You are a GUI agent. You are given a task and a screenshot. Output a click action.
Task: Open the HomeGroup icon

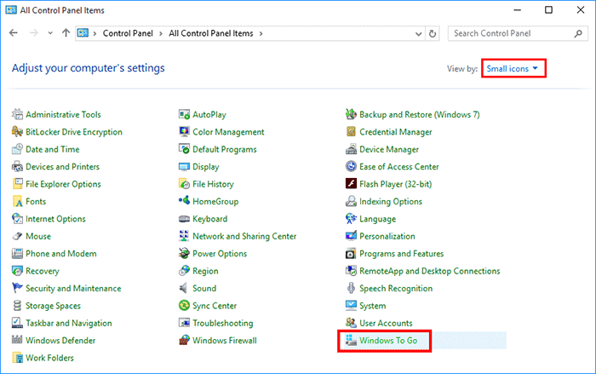(184, 200)
